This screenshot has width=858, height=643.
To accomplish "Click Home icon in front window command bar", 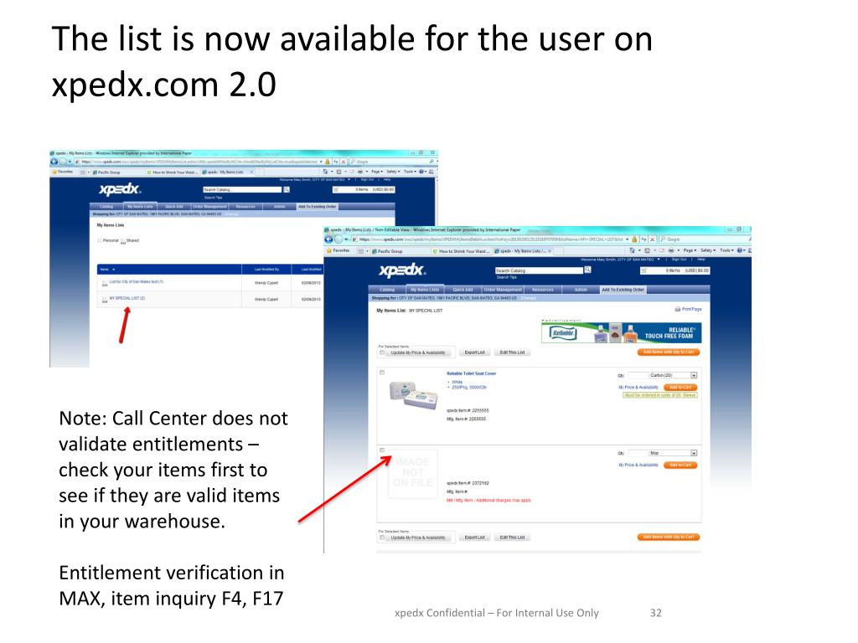I will click(633, 250).
